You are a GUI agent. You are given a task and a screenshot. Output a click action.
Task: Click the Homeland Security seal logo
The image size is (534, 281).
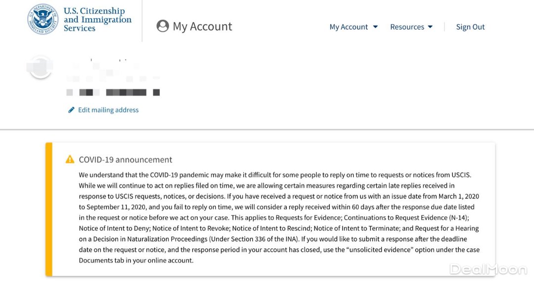tap(43, 20)
